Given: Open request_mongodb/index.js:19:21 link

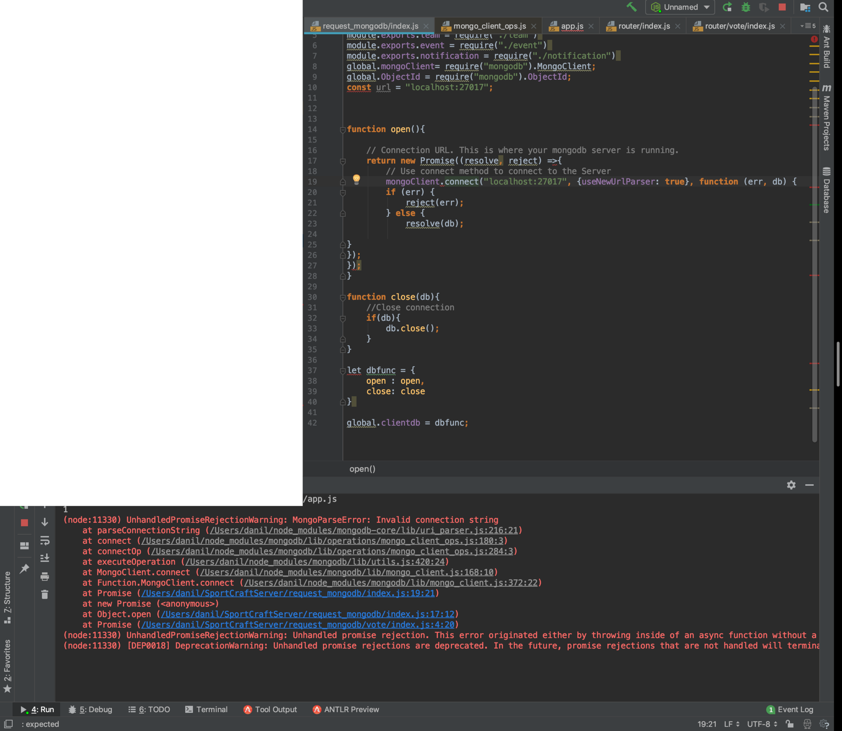Looking at the screenshot, I should click(x=288, y=593).
